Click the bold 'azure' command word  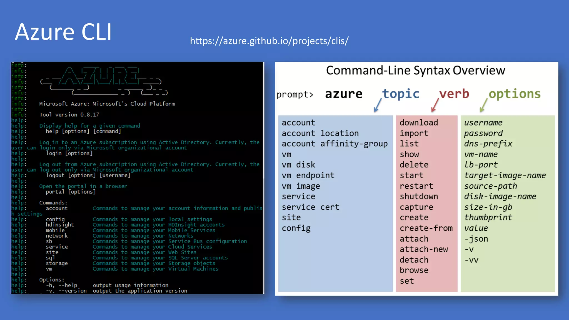click(344, 94)
